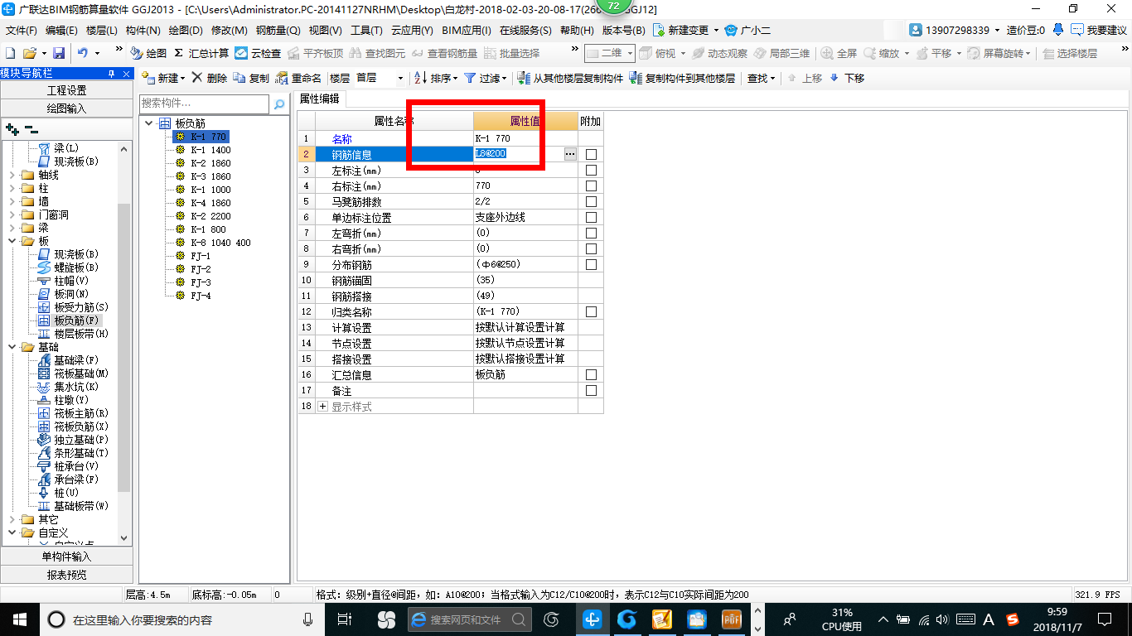The width and height of the screenshot is (1132, 636).
Task: Click the Save floppy disk icon
Action: [x=59, y=53]
